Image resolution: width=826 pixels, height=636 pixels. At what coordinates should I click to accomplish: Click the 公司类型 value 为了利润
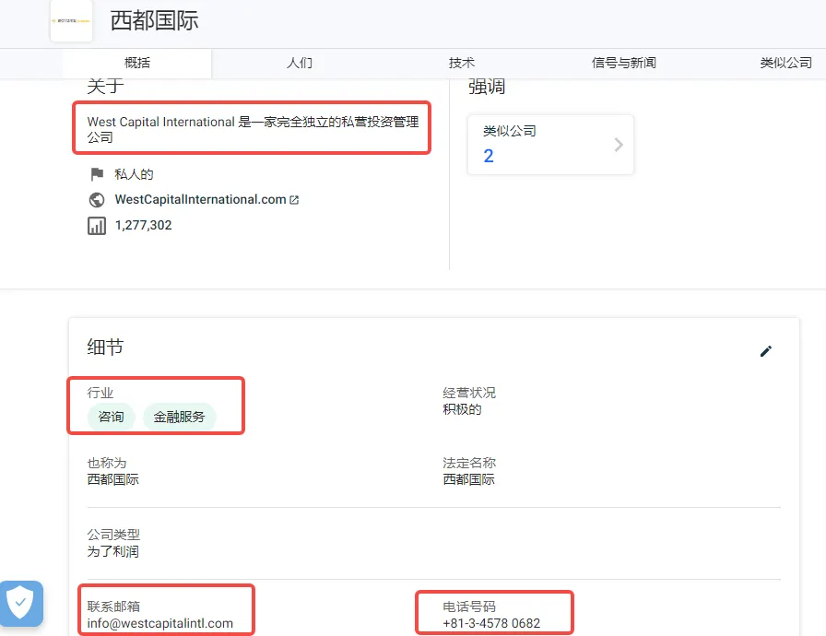click(x=112, y=551)
